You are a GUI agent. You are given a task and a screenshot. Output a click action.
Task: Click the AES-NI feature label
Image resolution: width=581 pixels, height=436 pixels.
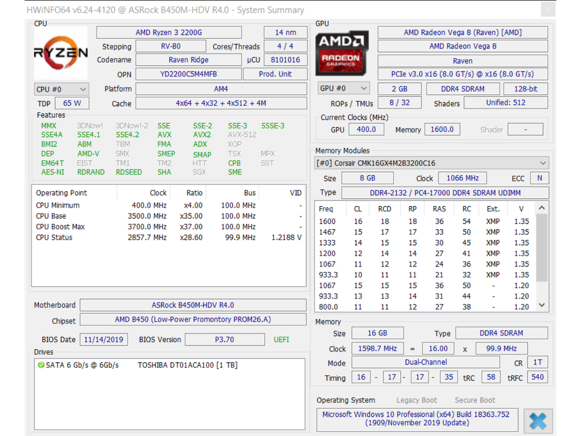click(x=53, y=172)
